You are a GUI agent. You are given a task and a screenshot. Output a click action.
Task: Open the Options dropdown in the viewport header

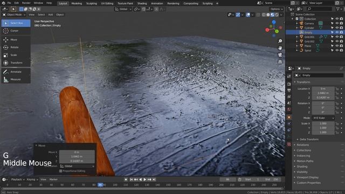pyautogui.click(x=277, y=9)
